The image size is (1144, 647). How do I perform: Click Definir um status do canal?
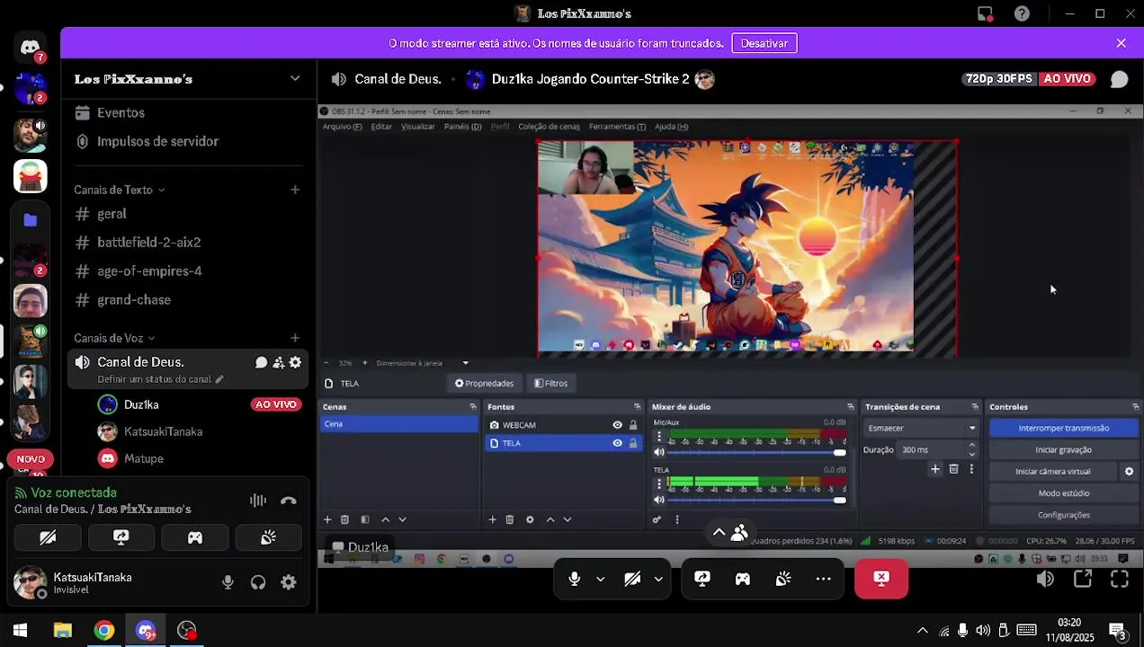coord(160,379)
